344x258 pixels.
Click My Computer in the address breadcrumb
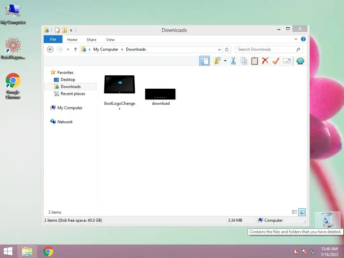pos(106,49)
